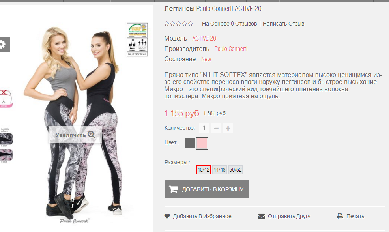Viewport: 389px width, 232px height.
Task: Click the magnifier icon on Увеличить
Action: point(91,135)
